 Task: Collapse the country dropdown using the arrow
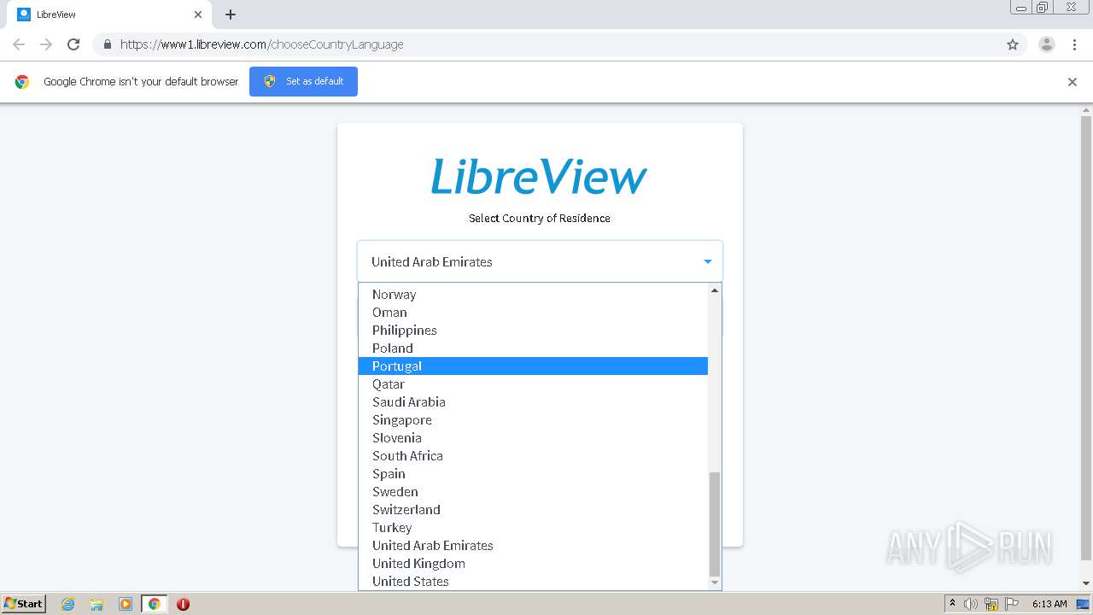pyautogui.click(x=707, y=261)
